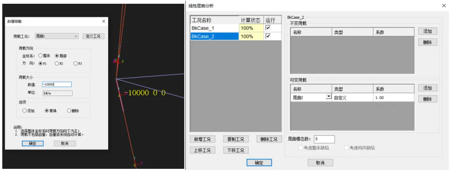Choose the 添加 option radio button
This screenshot has height=173, width=453.
[25, 111]
